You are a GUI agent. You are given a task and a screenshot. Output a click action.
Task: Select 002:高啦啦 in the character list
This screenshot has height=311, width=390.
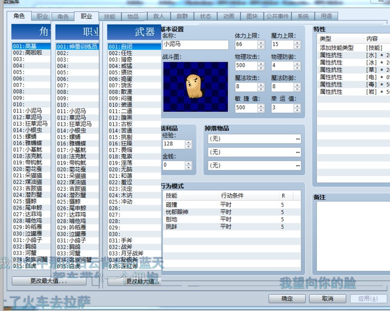tap(31, 53)
